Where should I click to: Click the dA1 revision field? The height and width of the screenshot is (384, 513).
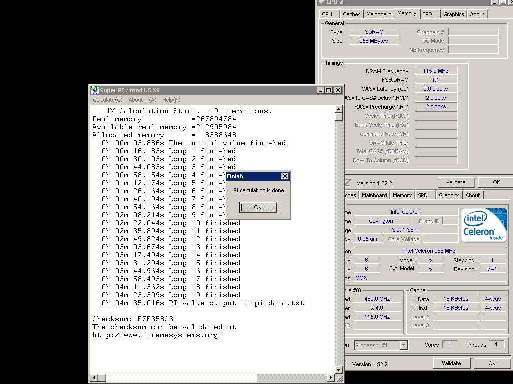point(493,269)
